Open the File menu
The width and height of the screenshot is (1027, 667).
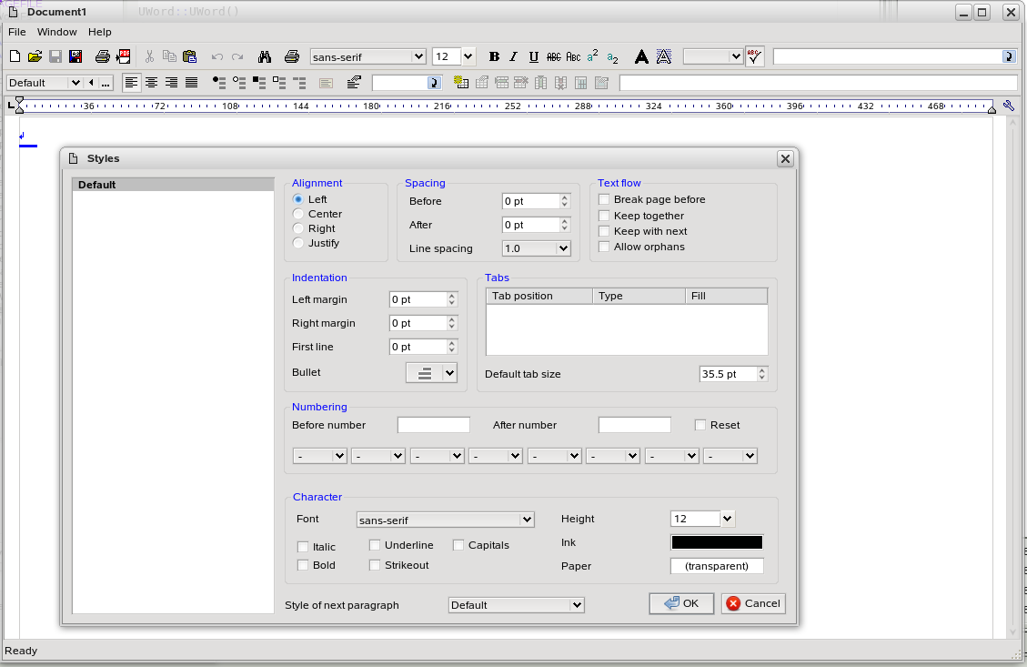point(16,32)
